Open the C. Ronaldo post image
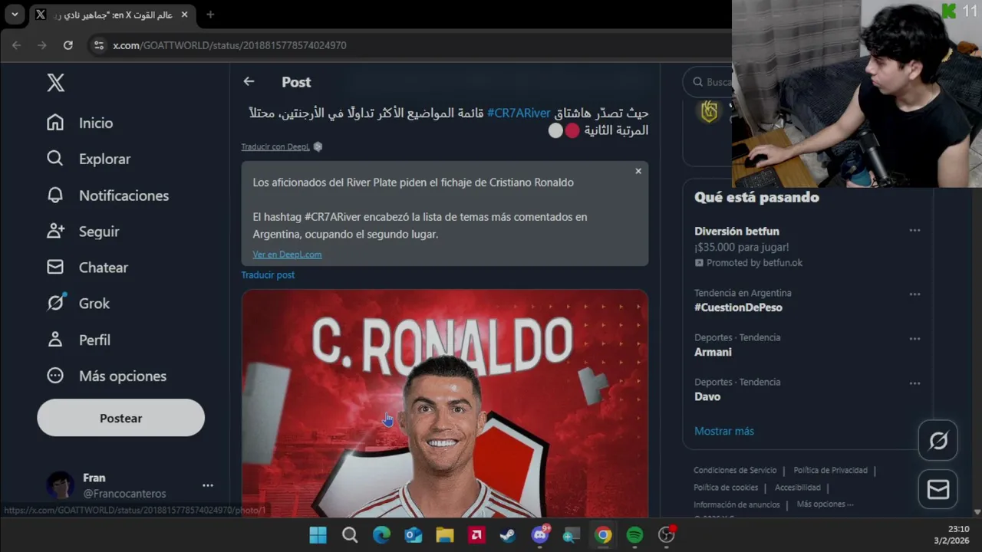Viewport: 982px width, 552px height. point(445,403)
